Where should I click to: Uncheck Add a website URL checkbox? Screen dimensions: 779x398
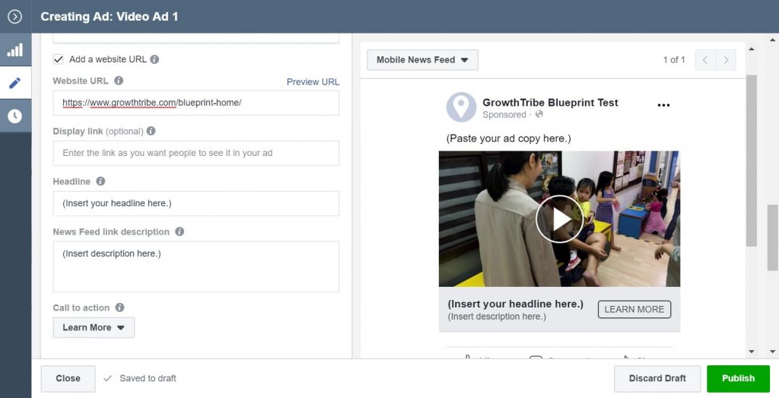tap(58, 59)
